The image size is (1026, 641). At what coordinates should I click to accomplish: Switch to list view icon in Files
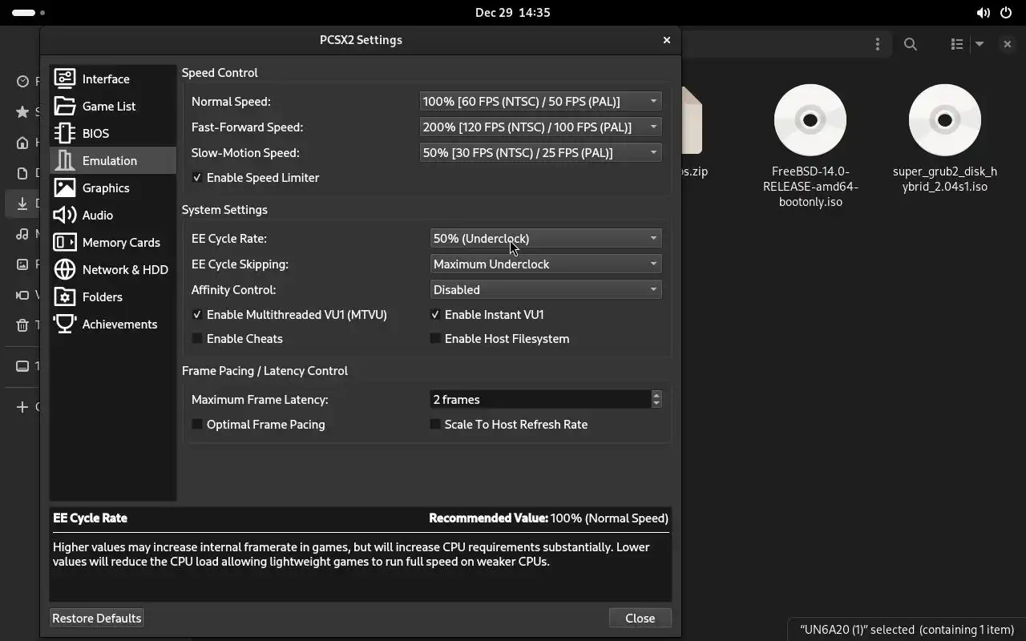point(956,44)
